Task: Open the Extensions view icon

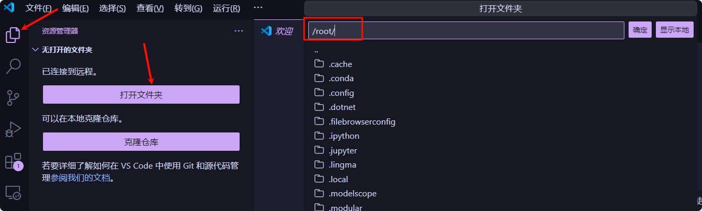Action: 13,161
